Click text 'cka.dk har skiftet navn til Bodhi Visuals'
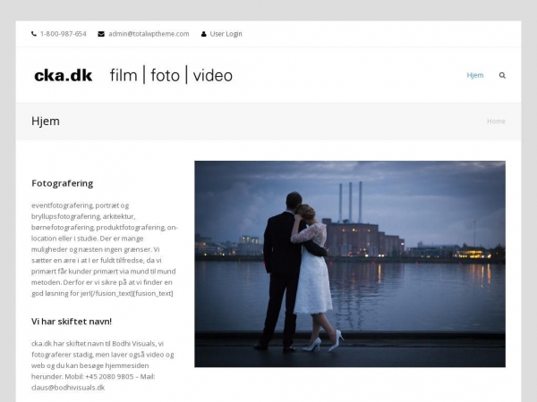 coord(93,344)
